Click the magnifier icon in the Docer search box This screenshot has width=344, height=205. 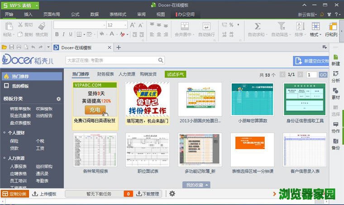pyautogui.click(x=160, y=60)
